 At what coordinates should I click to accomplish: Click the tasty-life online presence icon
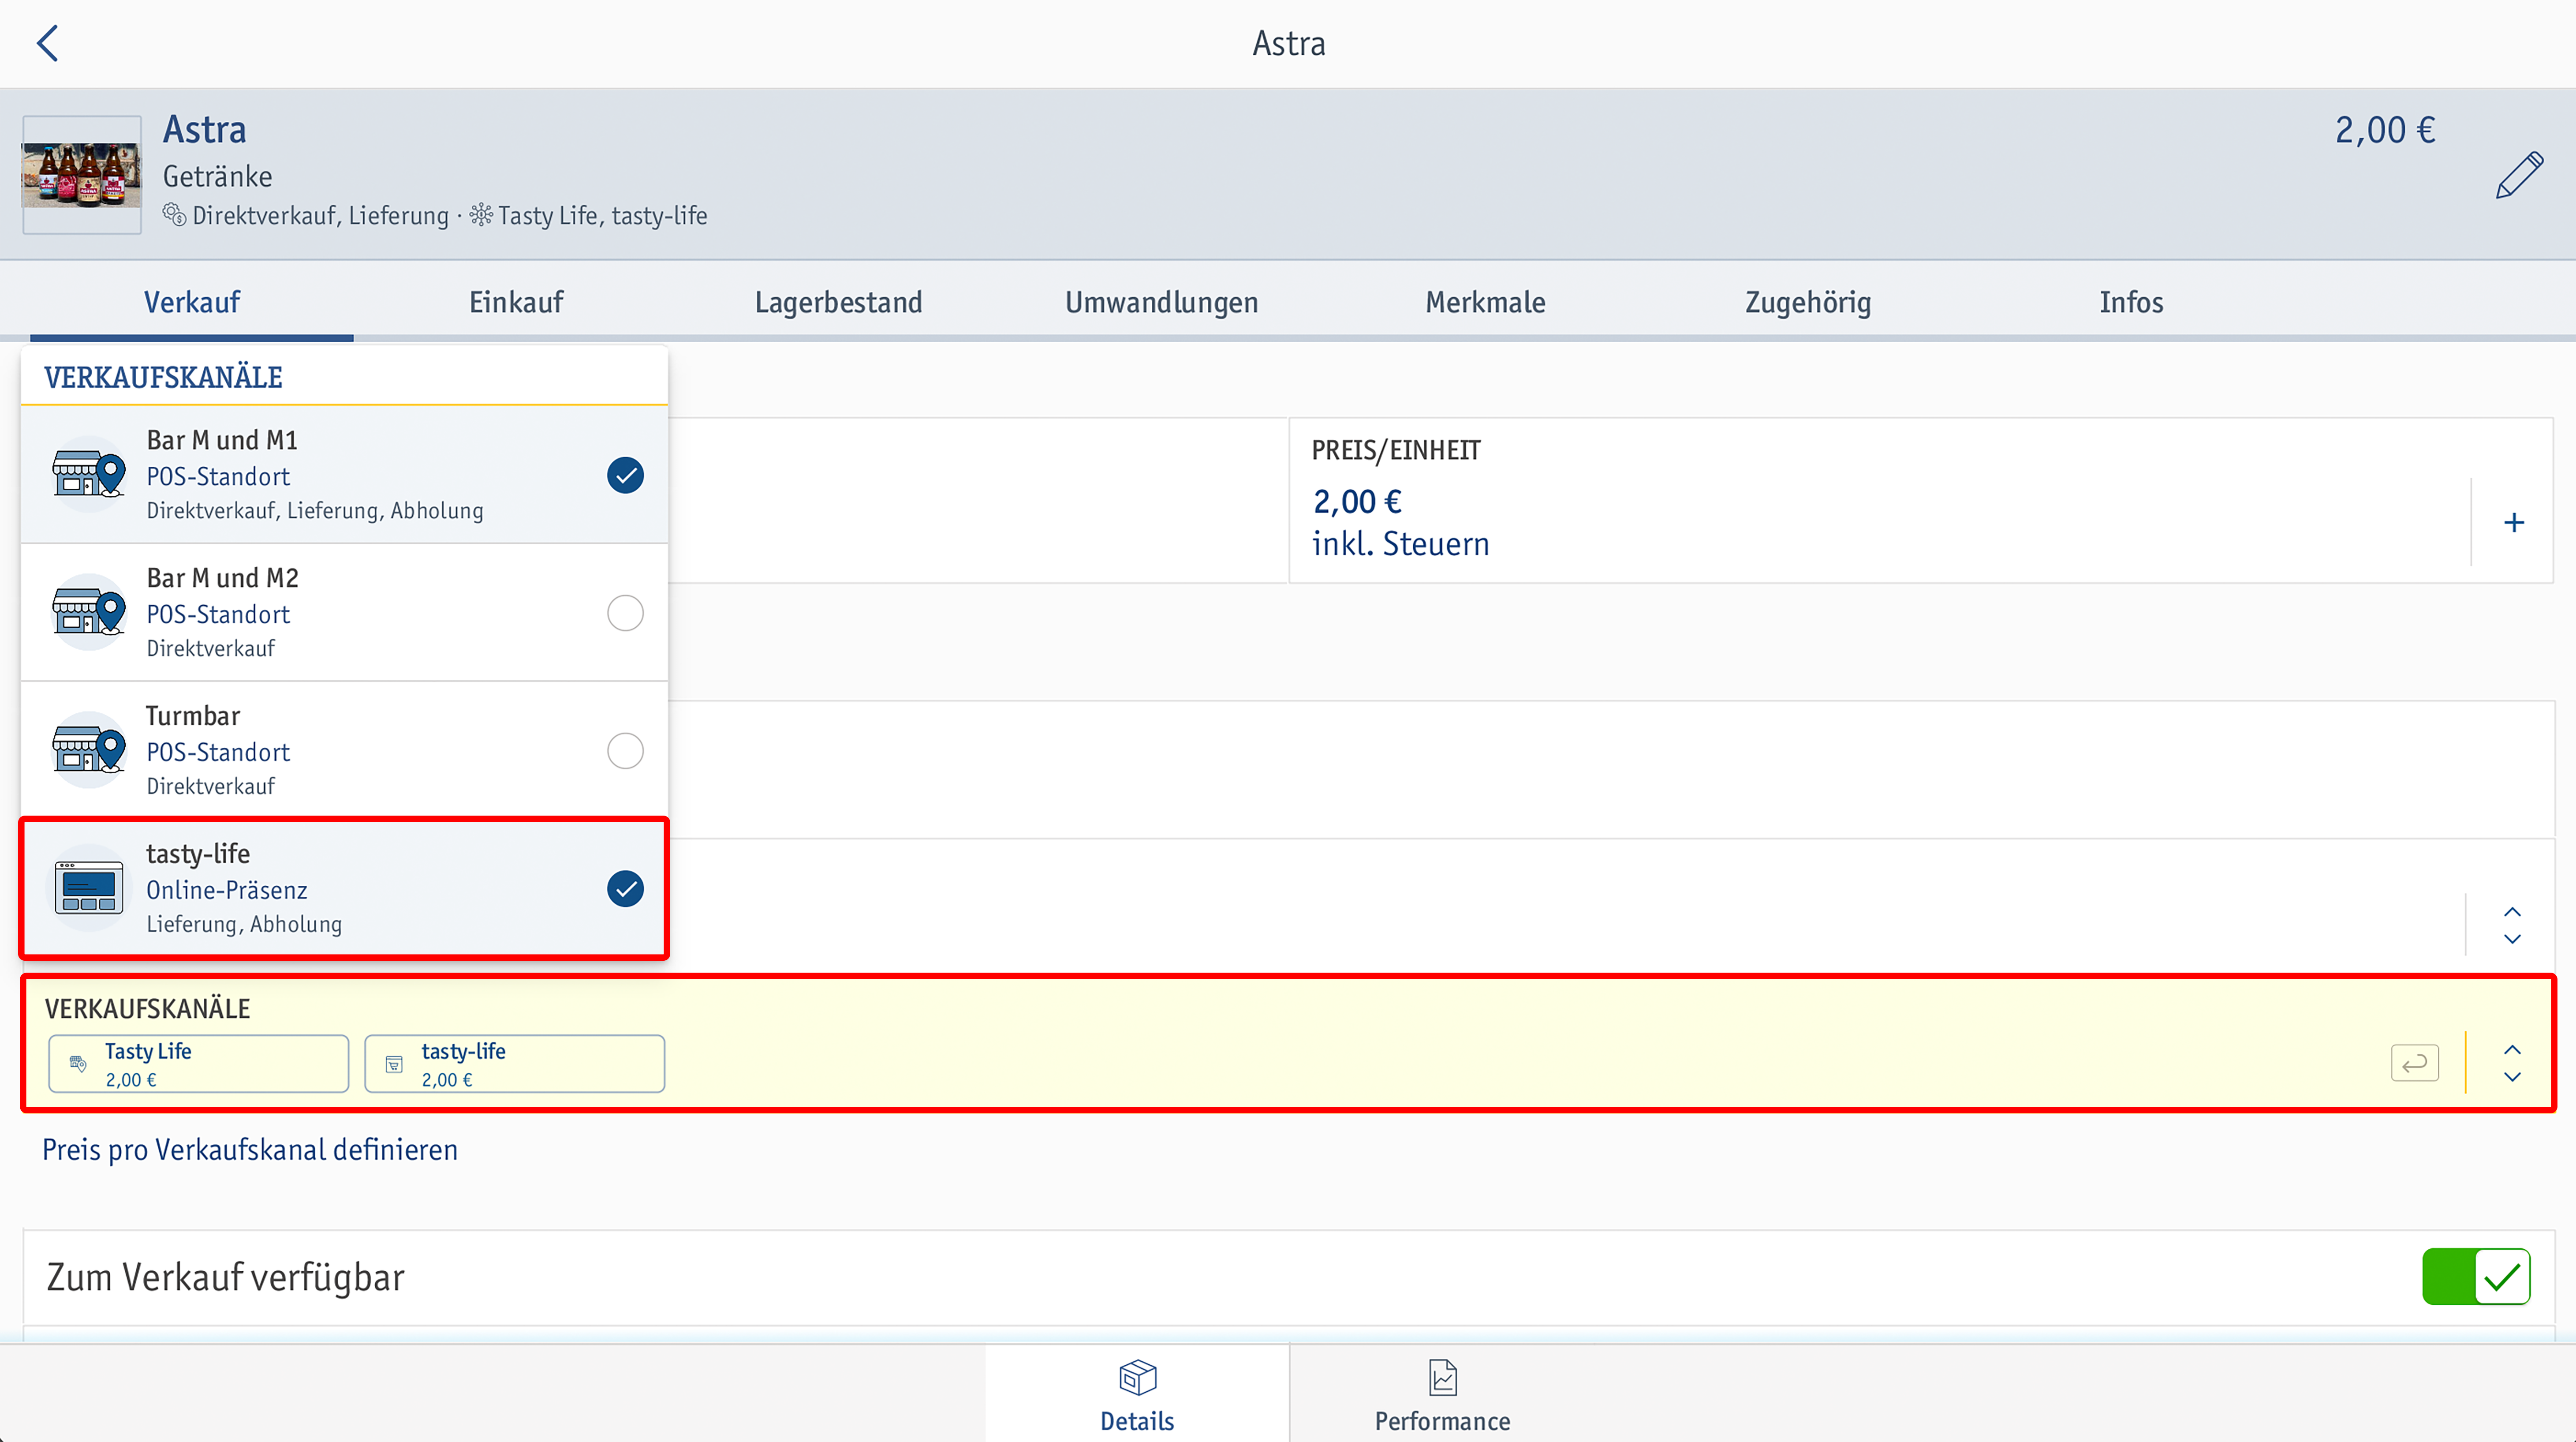[89, 888]
